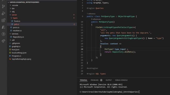The image size is (170, 95).
Task: Switch to the OUTPUT tab
Action: click(109, 80)
